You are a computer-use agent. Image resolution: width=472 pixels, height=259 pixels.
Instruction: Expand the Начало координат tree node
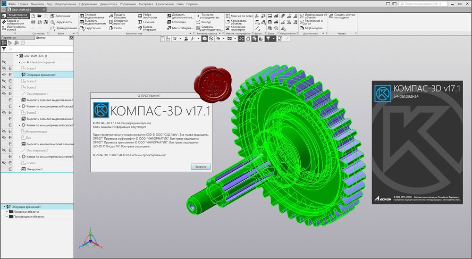19,62
